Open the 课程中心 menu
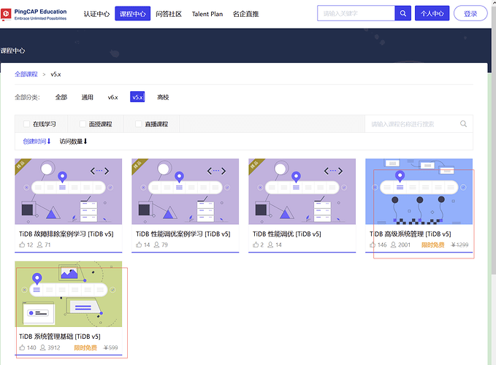This screenshot has width=496, height=365. [x=132, y=14]
